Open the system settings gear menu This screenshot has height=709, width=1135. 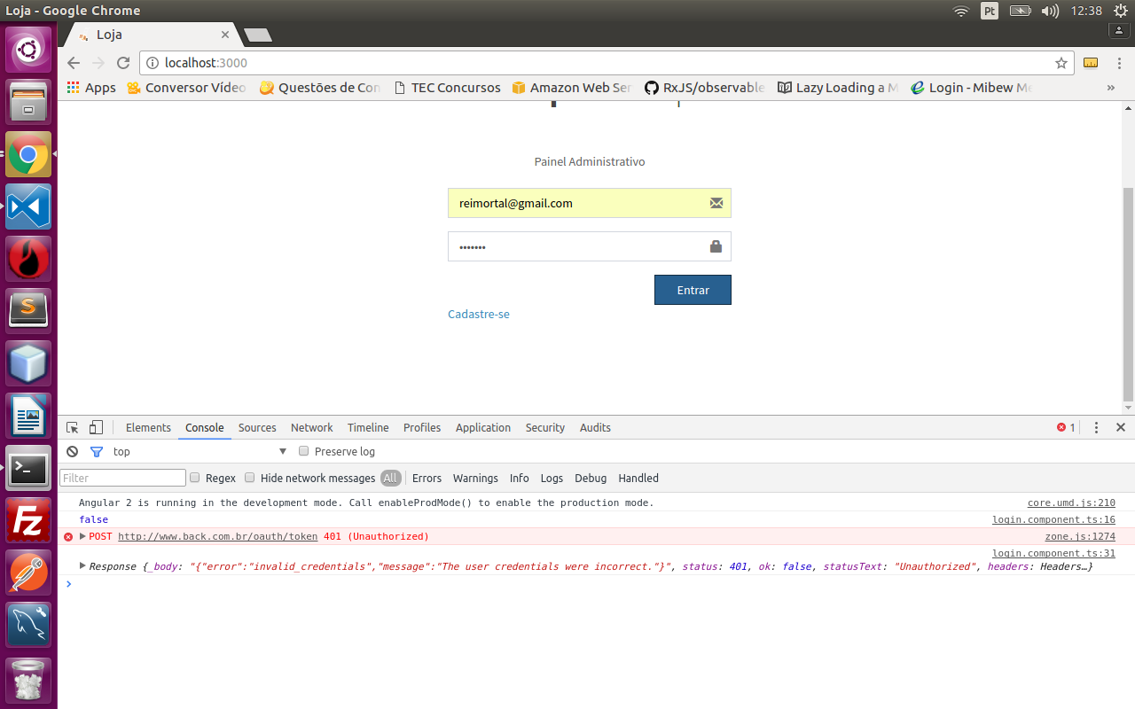[x=1121, y=11]
